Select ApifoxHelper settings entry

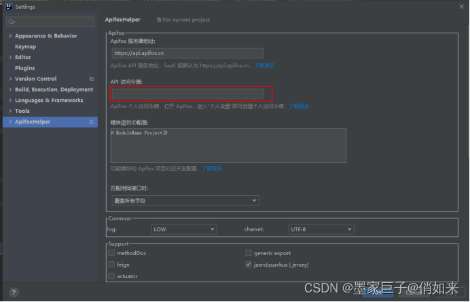(50, 122)
